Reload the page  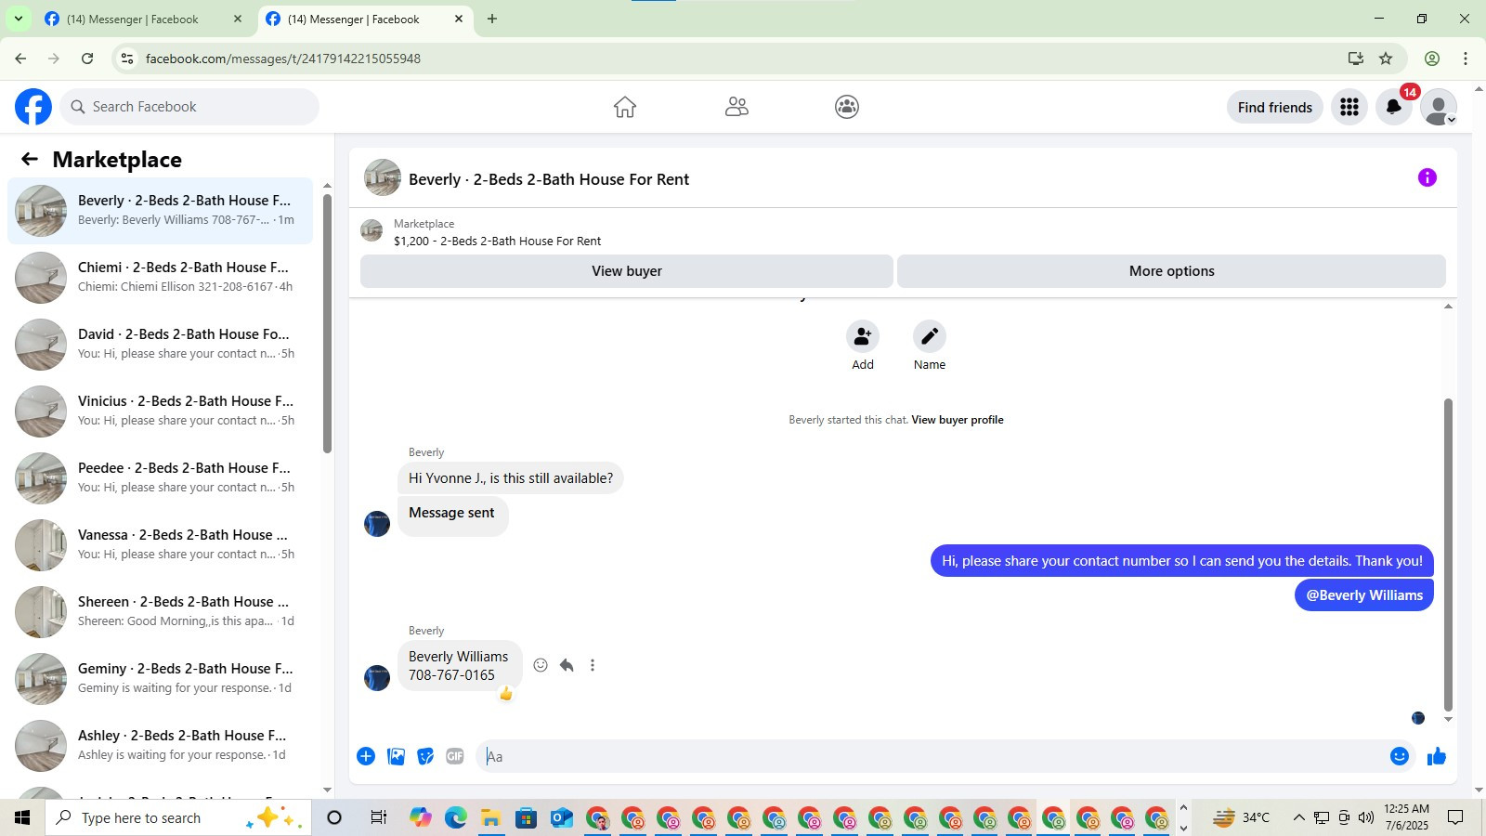click(x=87, y=59)
